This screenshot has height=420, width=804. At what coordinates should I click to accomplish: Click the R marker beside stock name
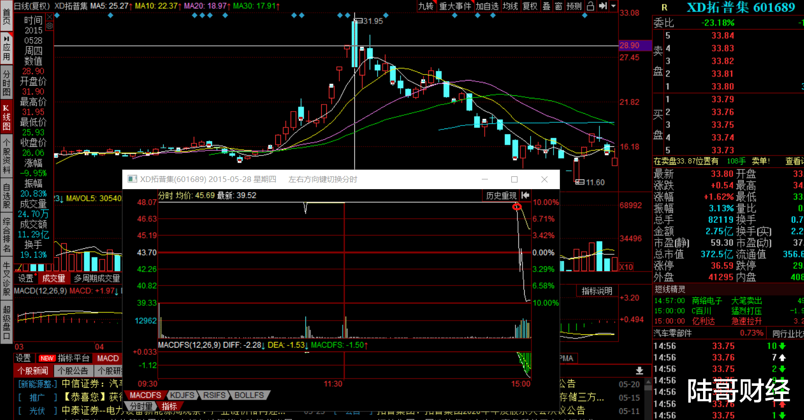(x=664, y=8)
